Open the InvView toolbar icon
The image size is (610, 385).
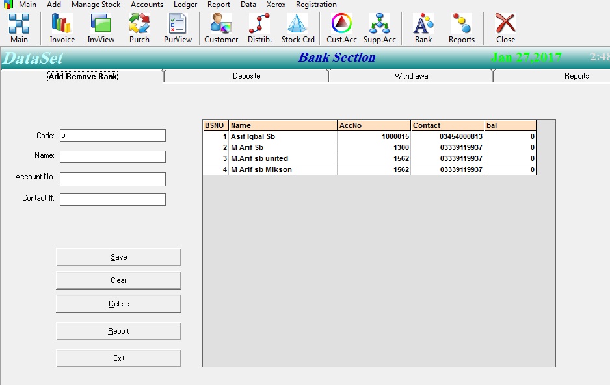click(101, 28)
